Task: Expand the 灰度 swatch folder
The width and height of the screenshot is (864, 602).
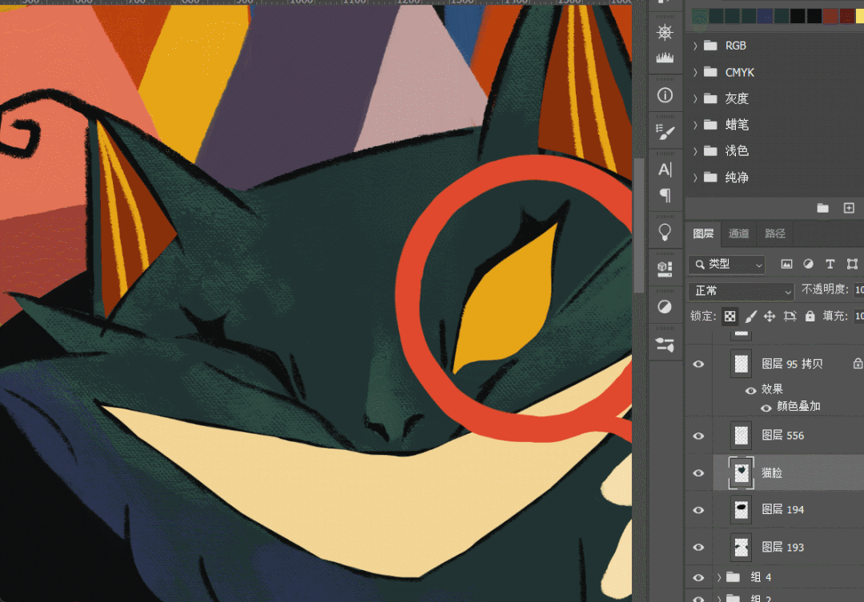Action: pos(695,98)
